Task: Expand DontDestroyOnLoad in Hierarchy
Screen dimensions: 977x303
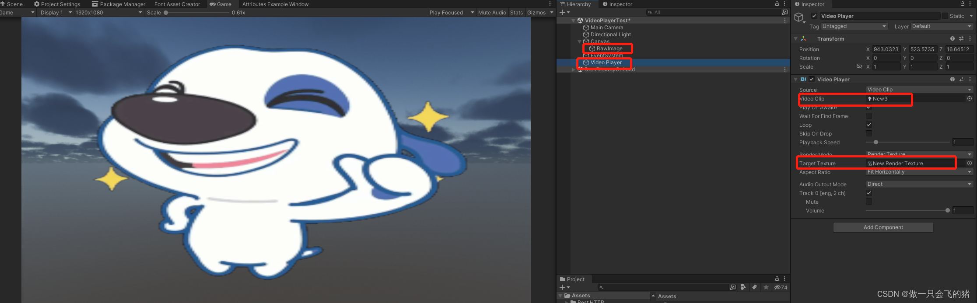Action: click(573, 70)
